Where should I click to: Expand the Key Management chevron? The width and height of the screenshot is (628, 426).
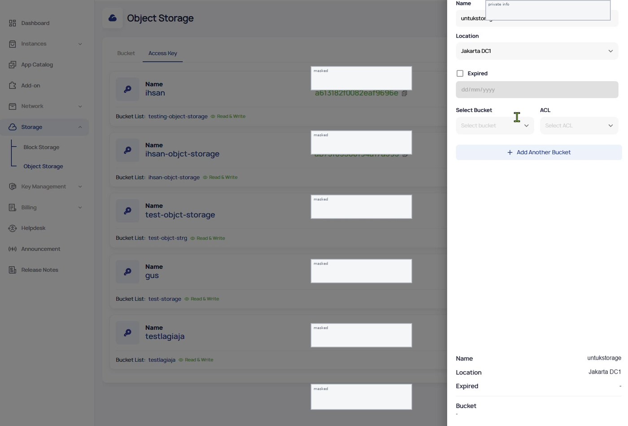coord(80,187)
